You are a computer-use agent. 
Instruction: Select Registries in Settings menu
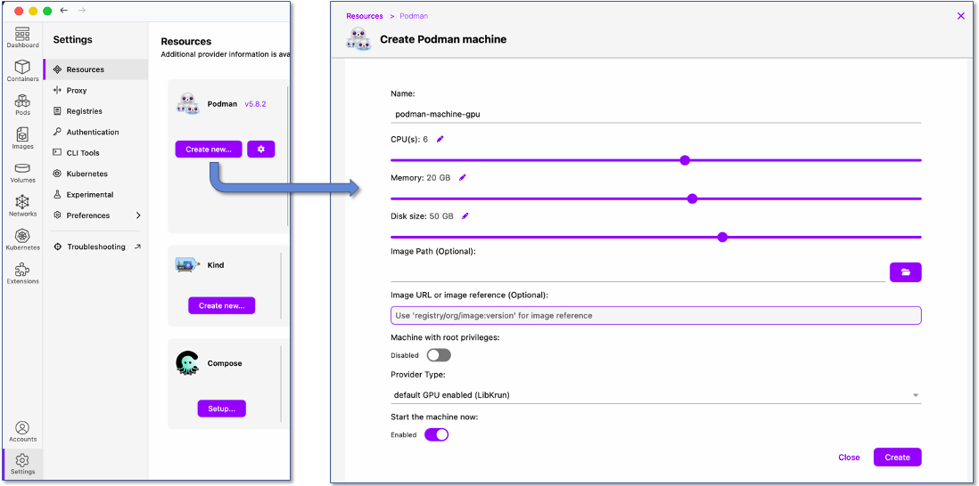coord(95,111)
